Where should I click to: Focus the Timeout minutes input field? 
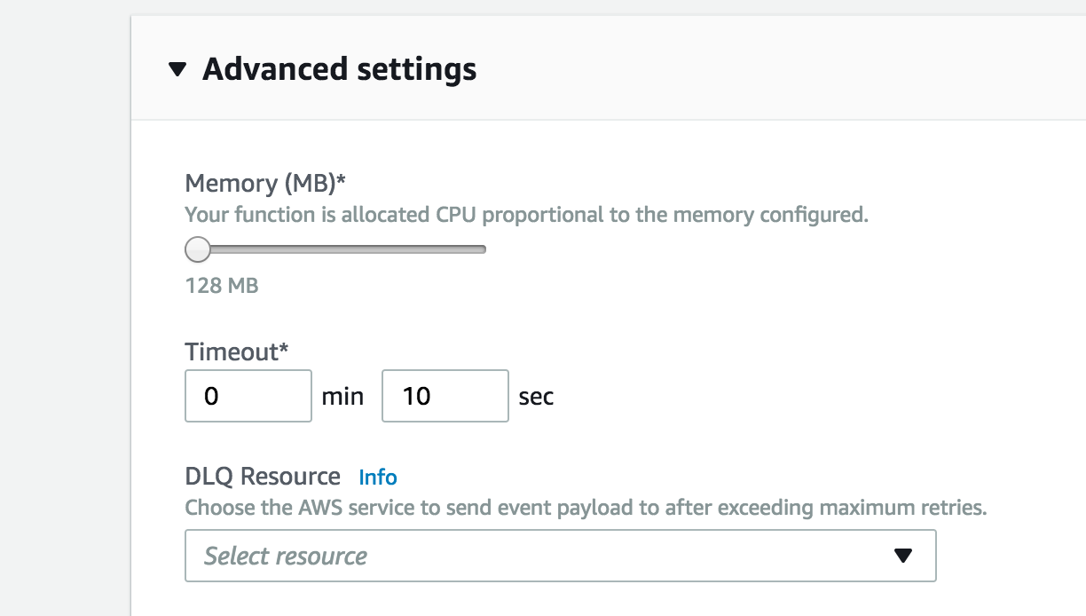pos(248,396)
